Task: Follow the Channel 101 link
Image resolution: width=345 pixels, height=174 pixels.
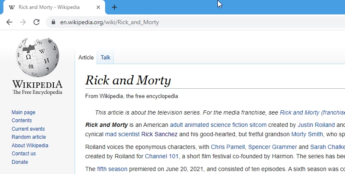Action: (161, 156)
